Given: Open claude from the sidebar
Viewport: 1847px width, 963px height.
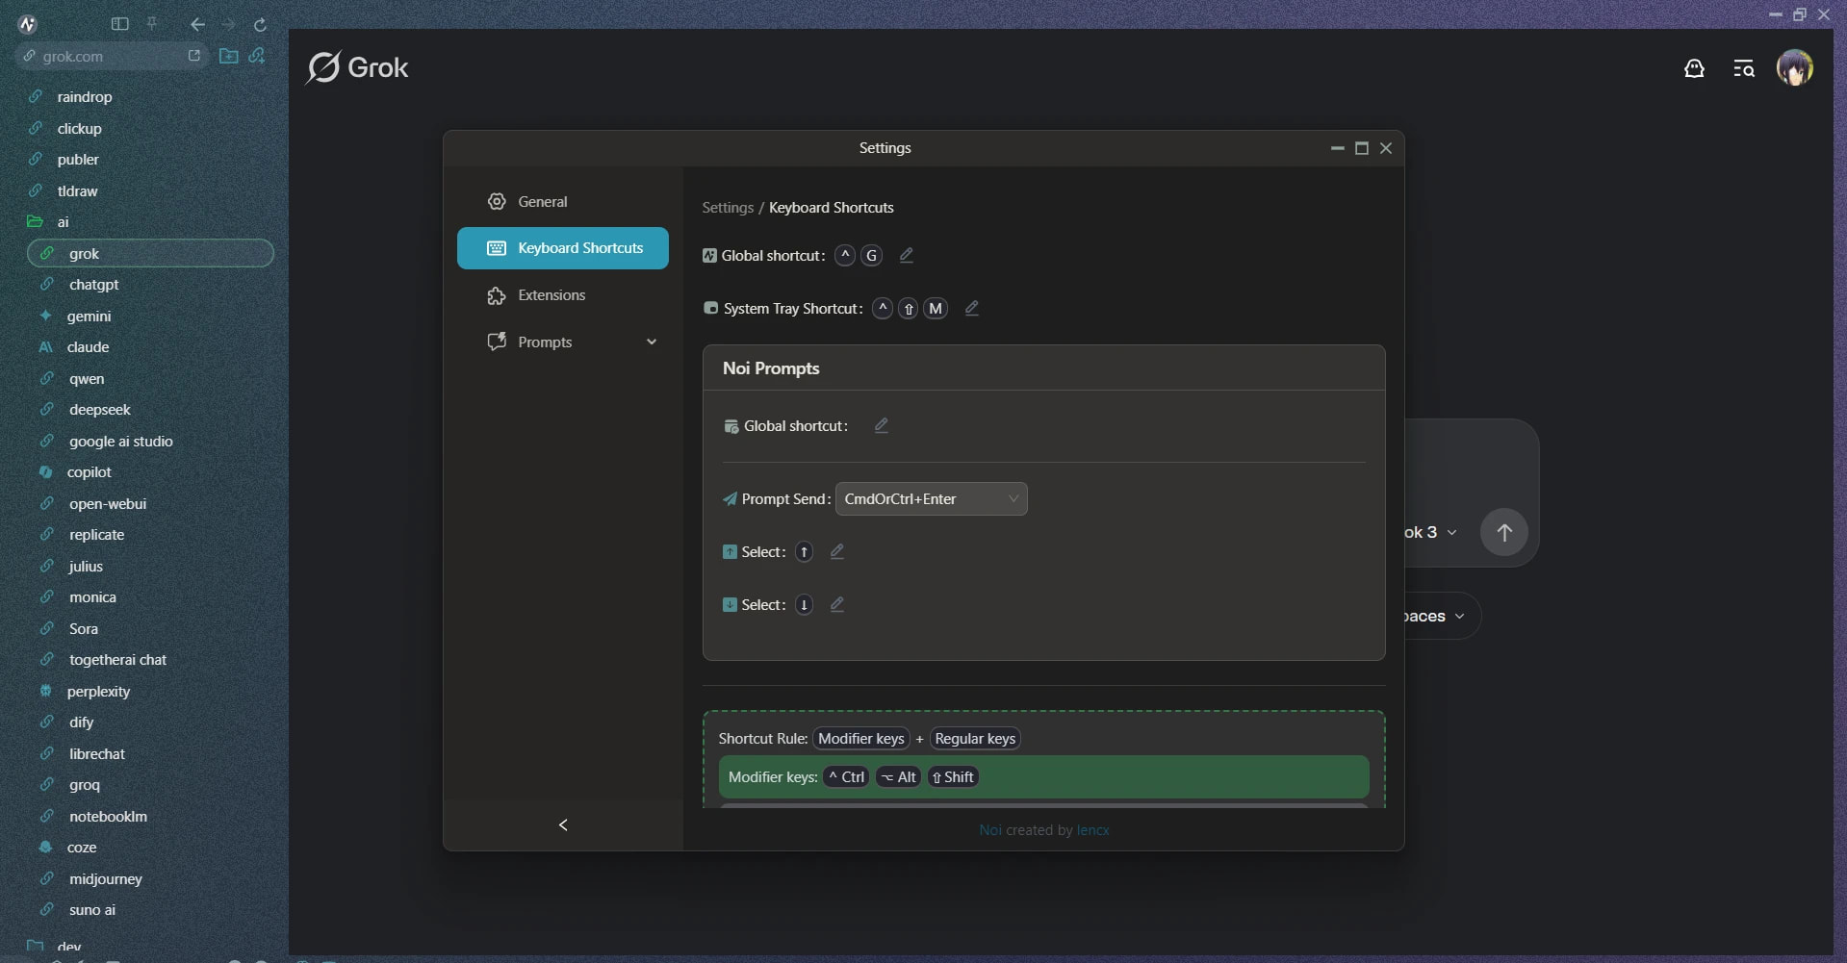Looking at the screenshot, I should click(88, 347).
